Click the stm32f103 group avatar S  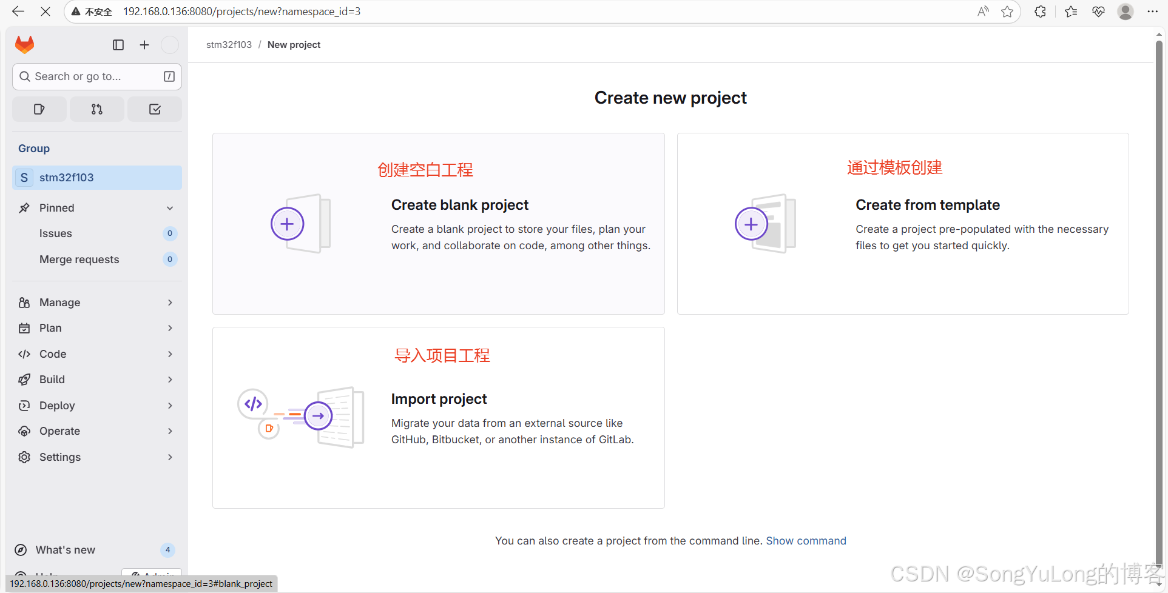tap(24, 178)
